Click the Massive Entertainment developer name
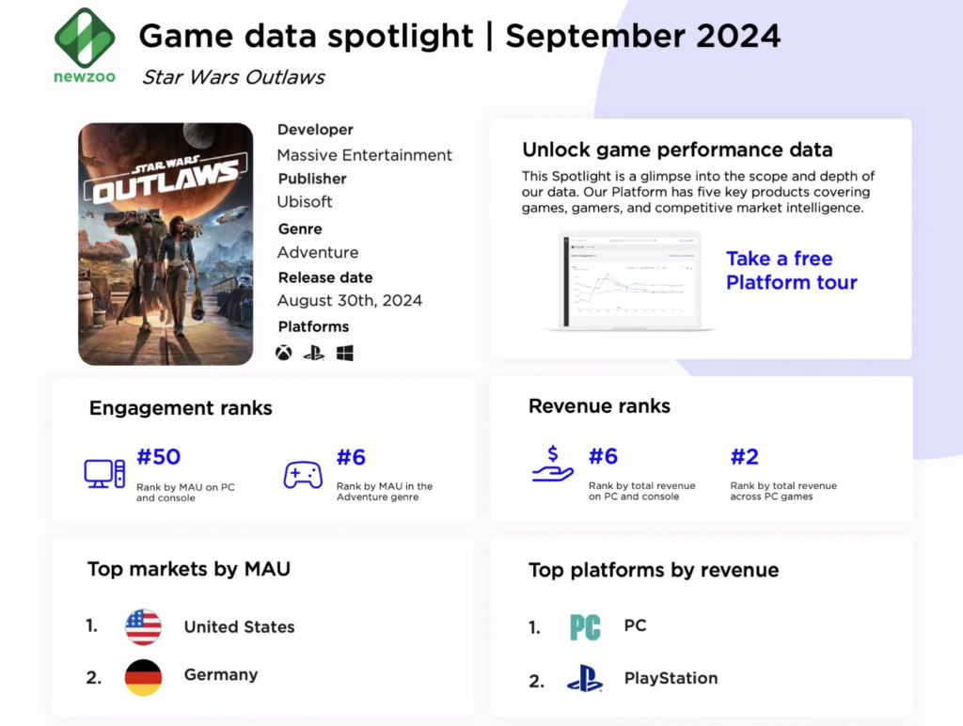963x726 pixels. 364,155
